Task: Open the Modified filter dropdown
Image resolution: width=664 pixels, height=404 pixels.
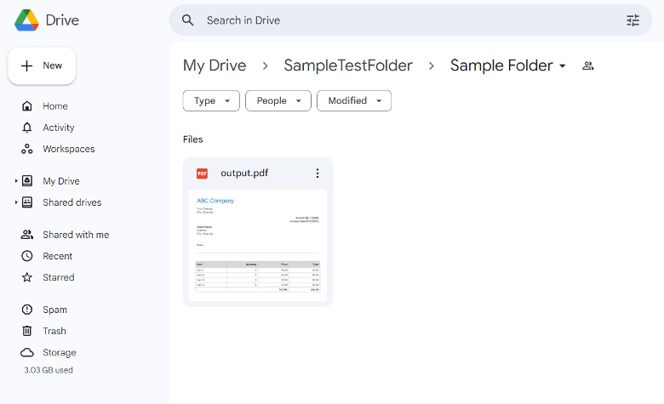Action: (354, 100)
